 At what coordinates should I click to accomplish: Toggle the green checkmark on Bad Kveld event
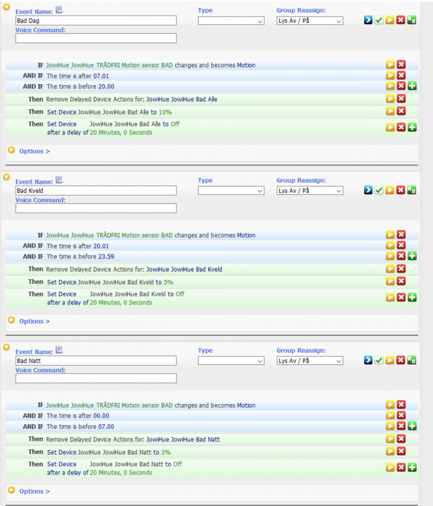379,190
